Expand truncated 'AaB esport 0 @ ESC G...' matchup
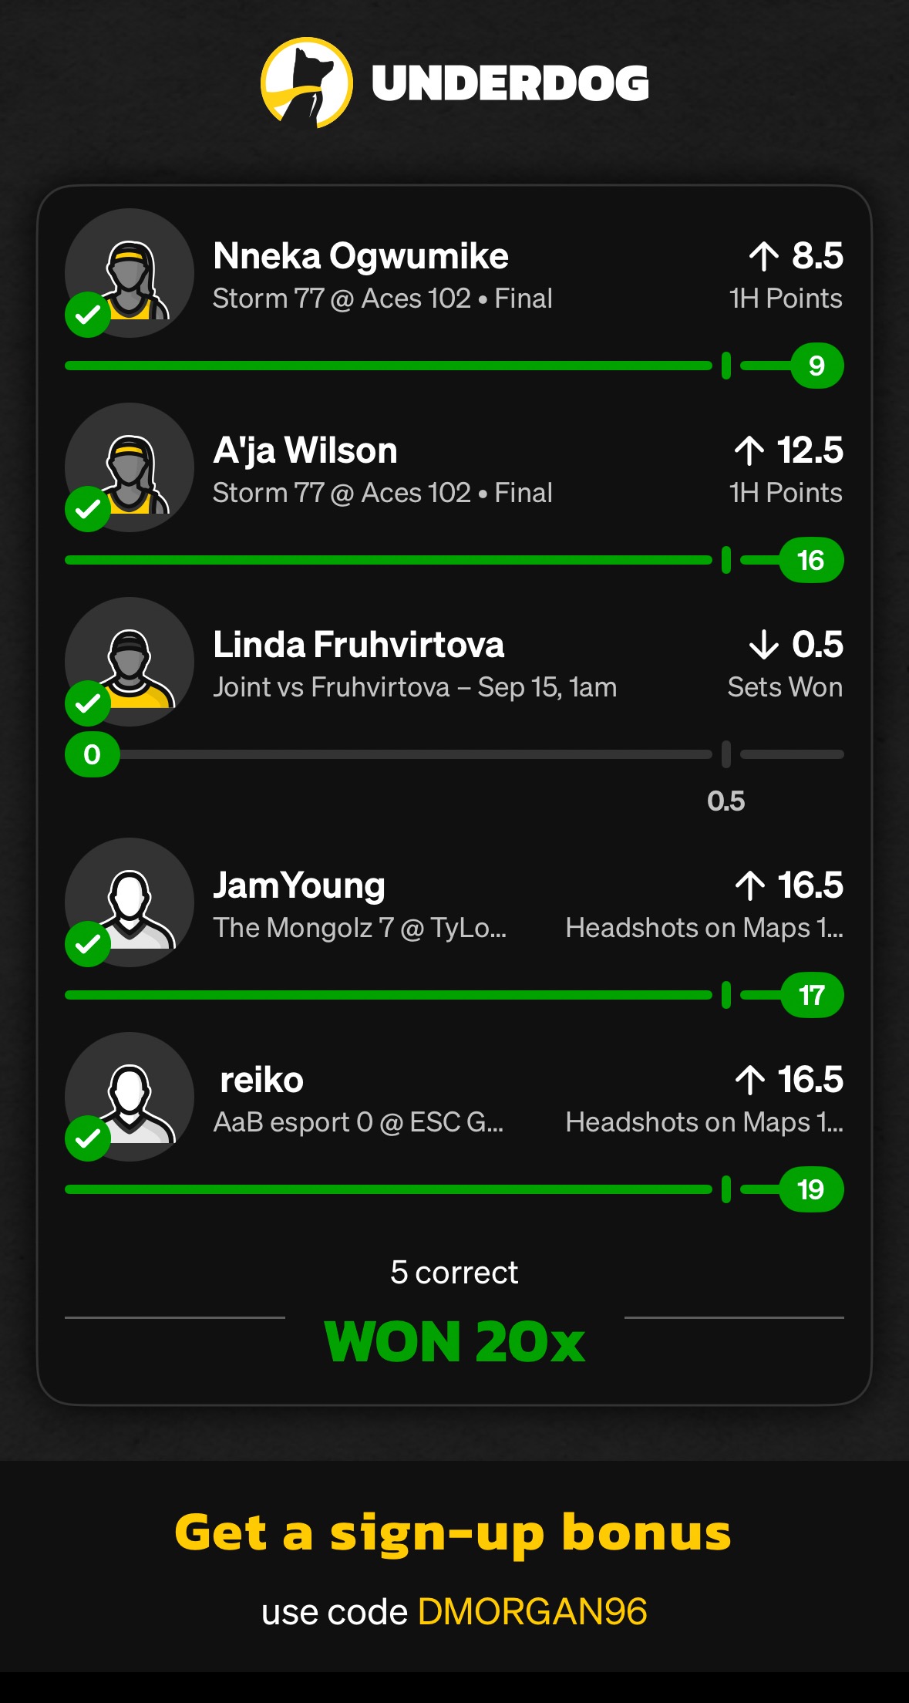The width and height of the screenshot is (909, 1703). [358, 1122]
